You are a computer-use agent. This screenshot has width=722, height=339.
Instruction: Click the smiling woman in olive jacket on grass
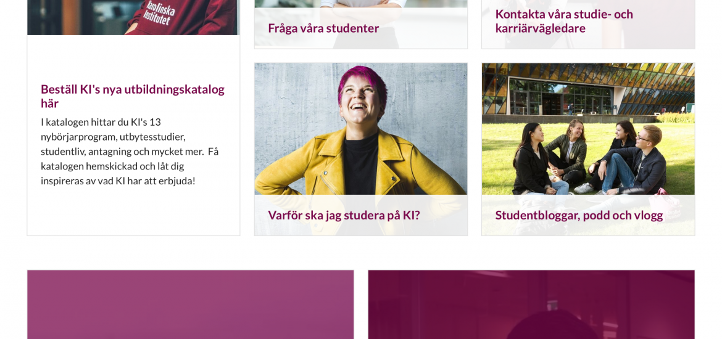click(567, 152)
